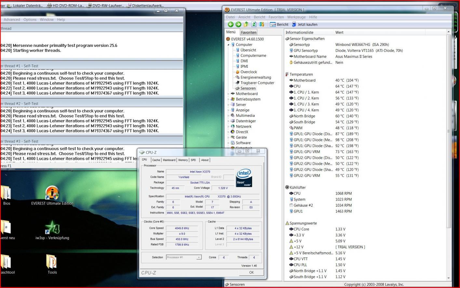Open the Options menu in Prime95
This screenshot has width=460, height=288.
pyautogui.click(x=30, y=20)
